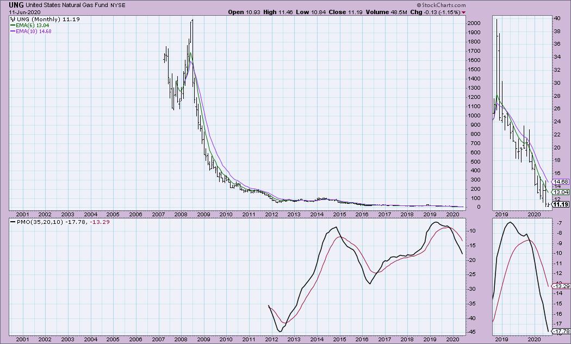The width and height of the screenshot is (571, 344).
Task: Click the 2016 year label under PMO panel
Action: coord(362,339)
